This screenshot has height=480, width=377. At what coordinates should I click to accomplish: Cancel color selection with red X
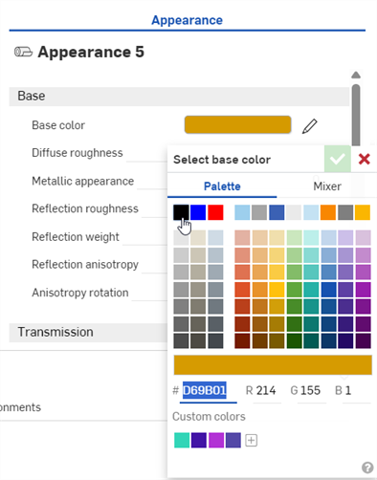(364, 159)
